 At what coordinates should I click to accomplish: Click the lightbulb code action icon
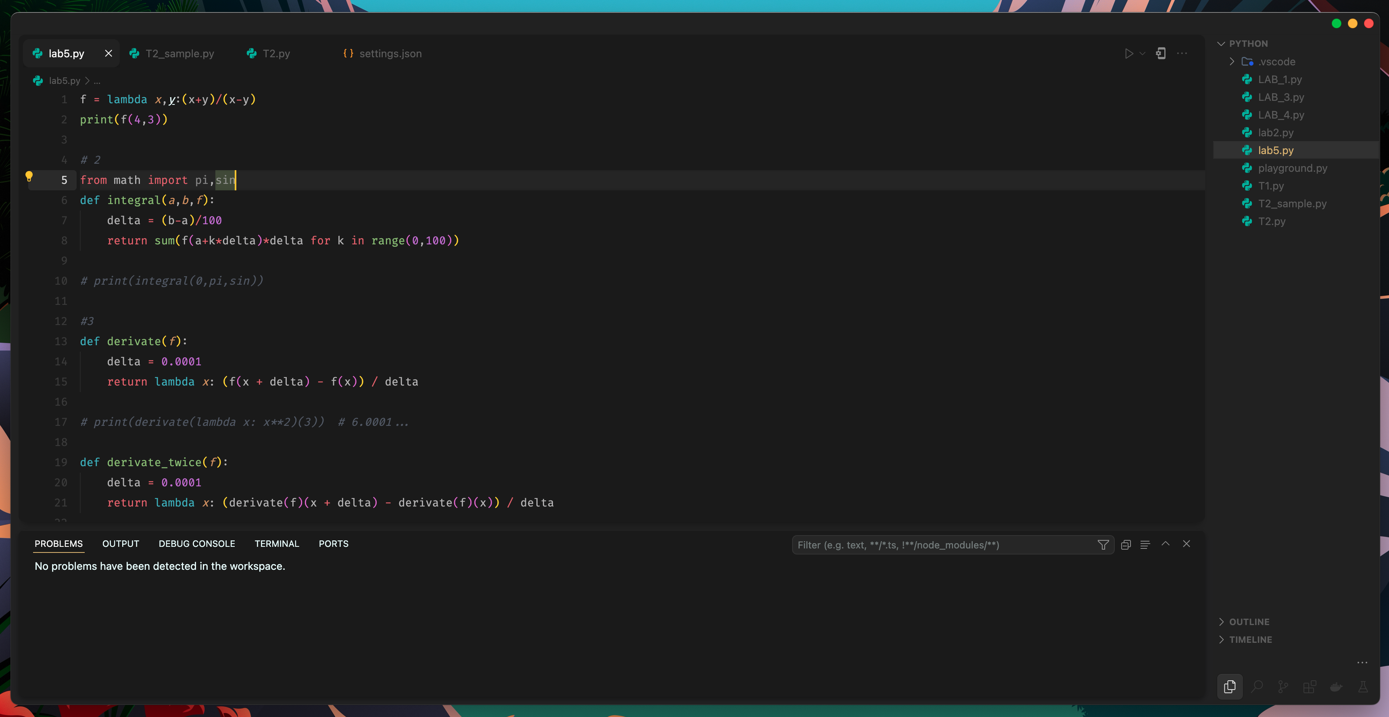coord(29,176)
